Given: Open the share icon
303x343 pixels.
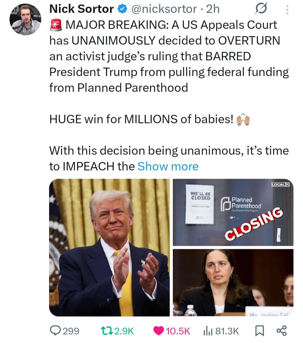Looking at the screenshot, I should click(x=282, y=331).
